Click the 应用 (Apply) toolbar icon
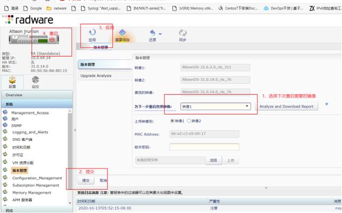Screen dimensions: 342x213 tap(92, 33)
